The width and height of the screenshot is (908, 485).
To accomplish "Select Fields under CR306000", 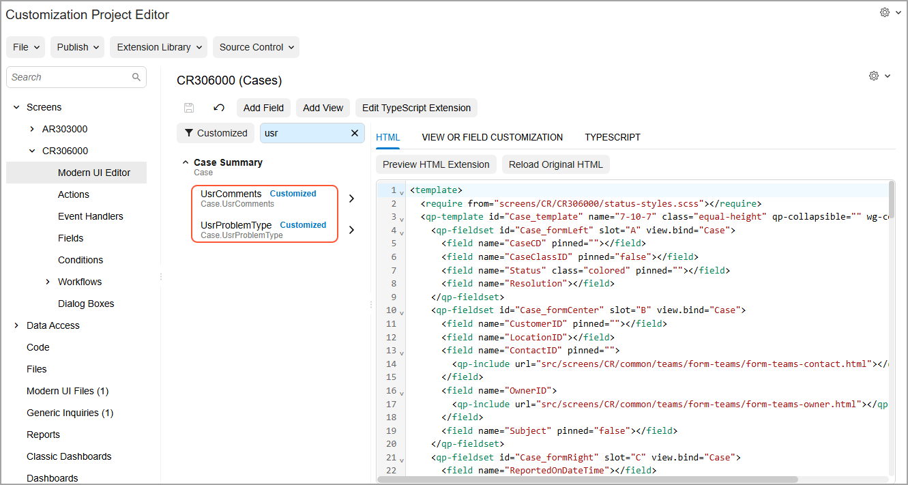I will pos(71,238).
